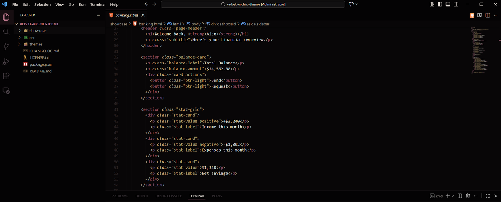Open the Help menu
Viewport: 501px width, 202px height.
114,4
